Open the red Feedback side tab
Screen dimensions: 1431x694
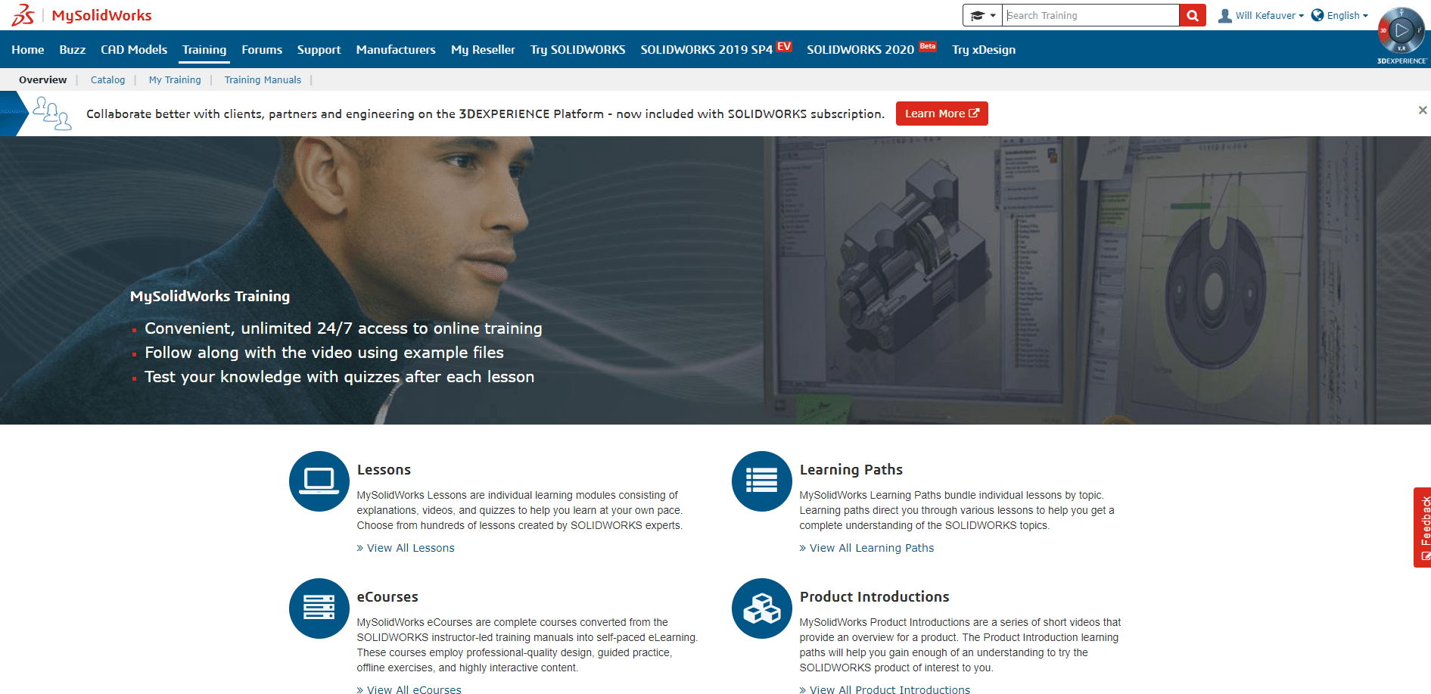1423,528
